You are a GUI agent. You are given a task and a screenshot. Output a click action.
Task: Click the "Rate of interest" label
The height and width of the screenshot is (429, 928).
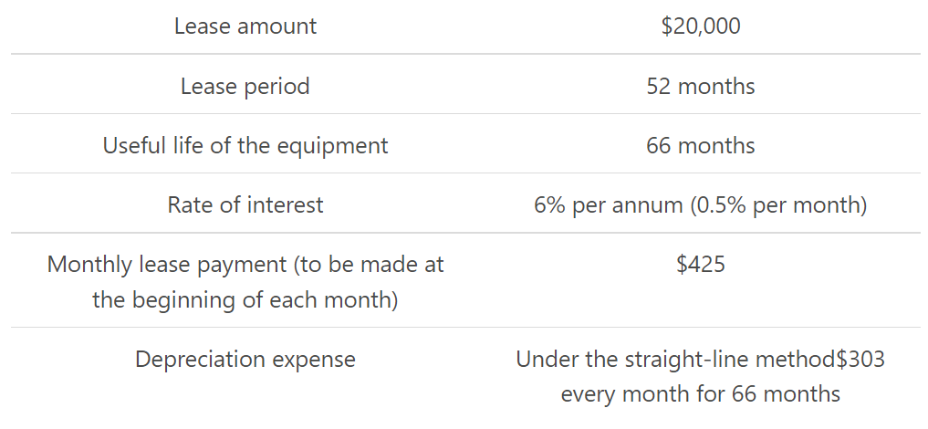(245, 205)
